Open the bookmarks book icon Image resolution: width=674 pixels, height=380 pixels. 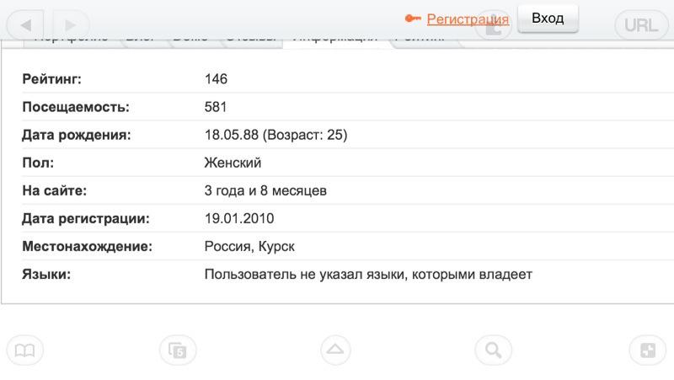(24, 351)
